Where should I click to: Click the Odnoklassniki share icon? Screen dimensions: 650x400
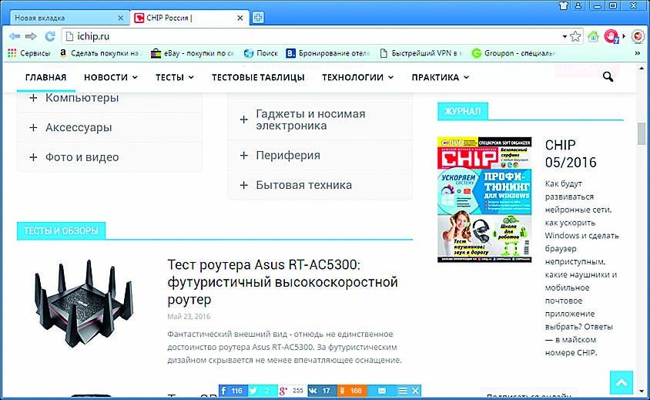(351, 392)
